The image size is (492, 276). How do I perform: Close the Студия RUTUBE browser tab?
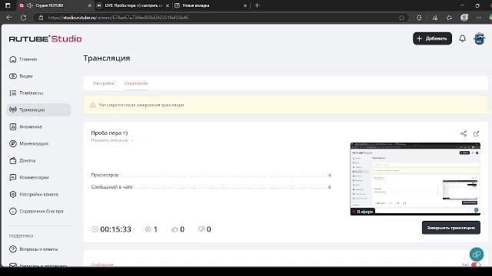click(89, 5)
